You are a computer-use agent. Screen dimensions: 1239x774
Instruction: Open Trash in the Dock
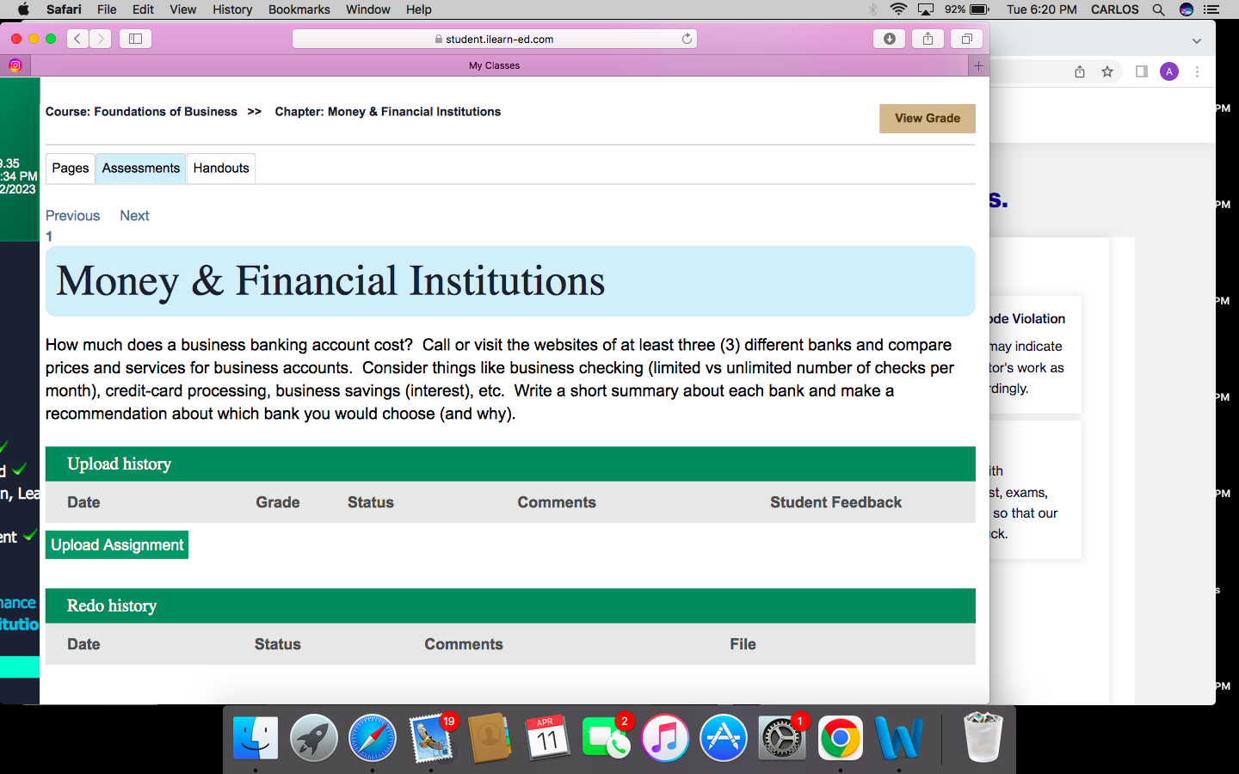[x=982, y=738]
